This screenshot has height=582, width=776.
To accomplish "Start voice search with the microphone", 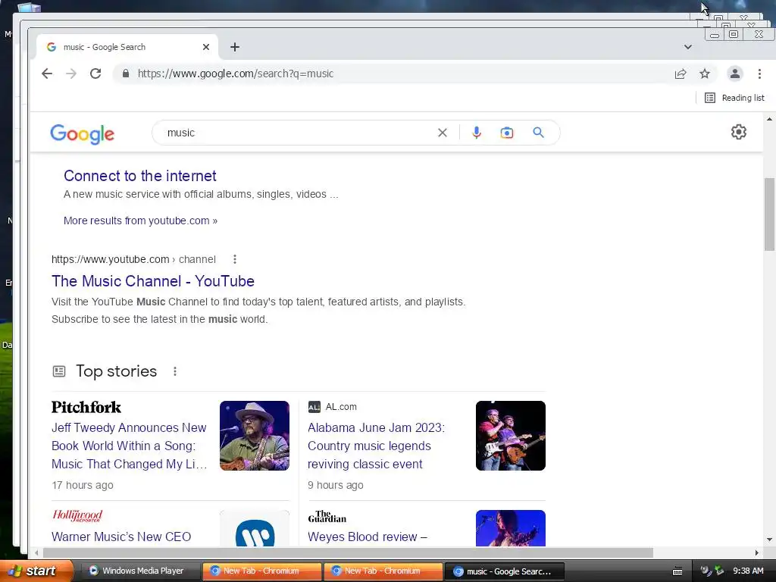I will [477, 133].
